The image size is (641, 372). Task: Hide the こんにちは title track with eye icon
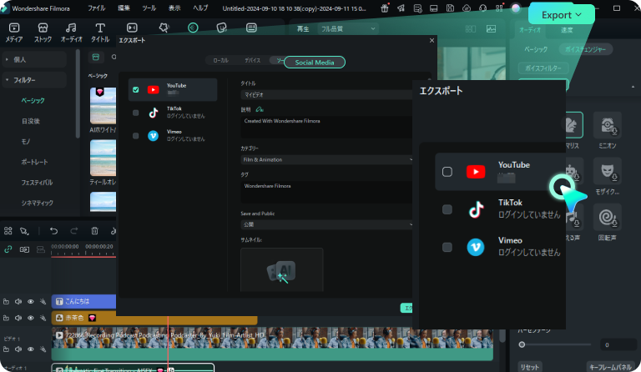pos(31,301)
